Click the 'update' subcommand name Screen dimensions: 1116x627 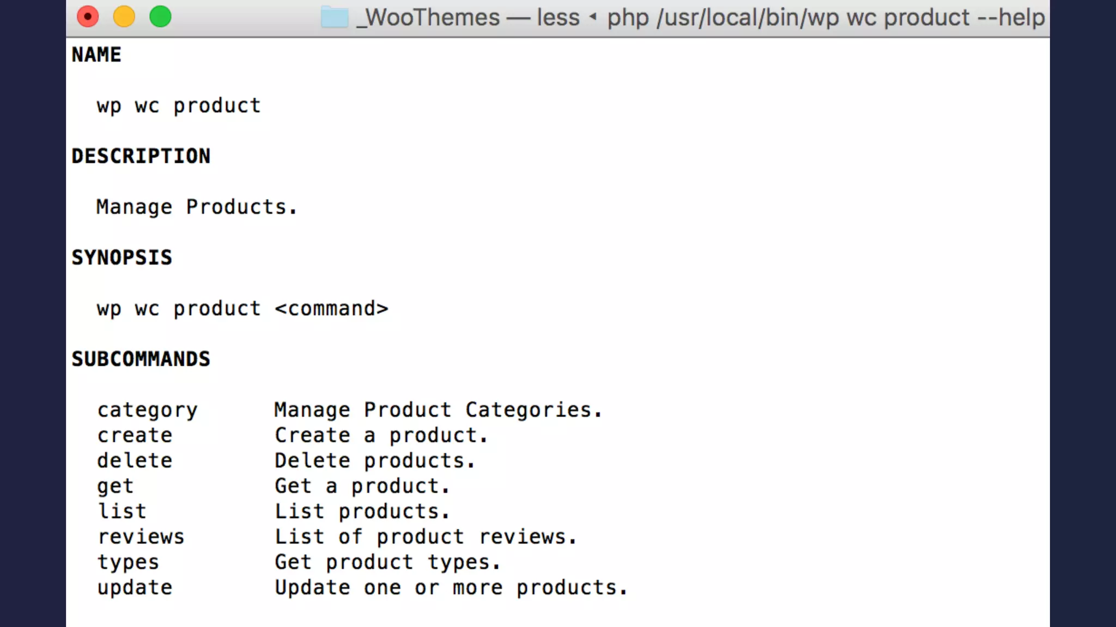pos(135,588)
